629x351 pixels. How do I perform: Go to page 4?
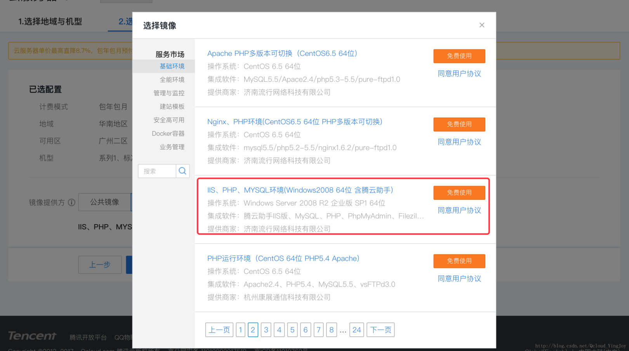(279, 330)
